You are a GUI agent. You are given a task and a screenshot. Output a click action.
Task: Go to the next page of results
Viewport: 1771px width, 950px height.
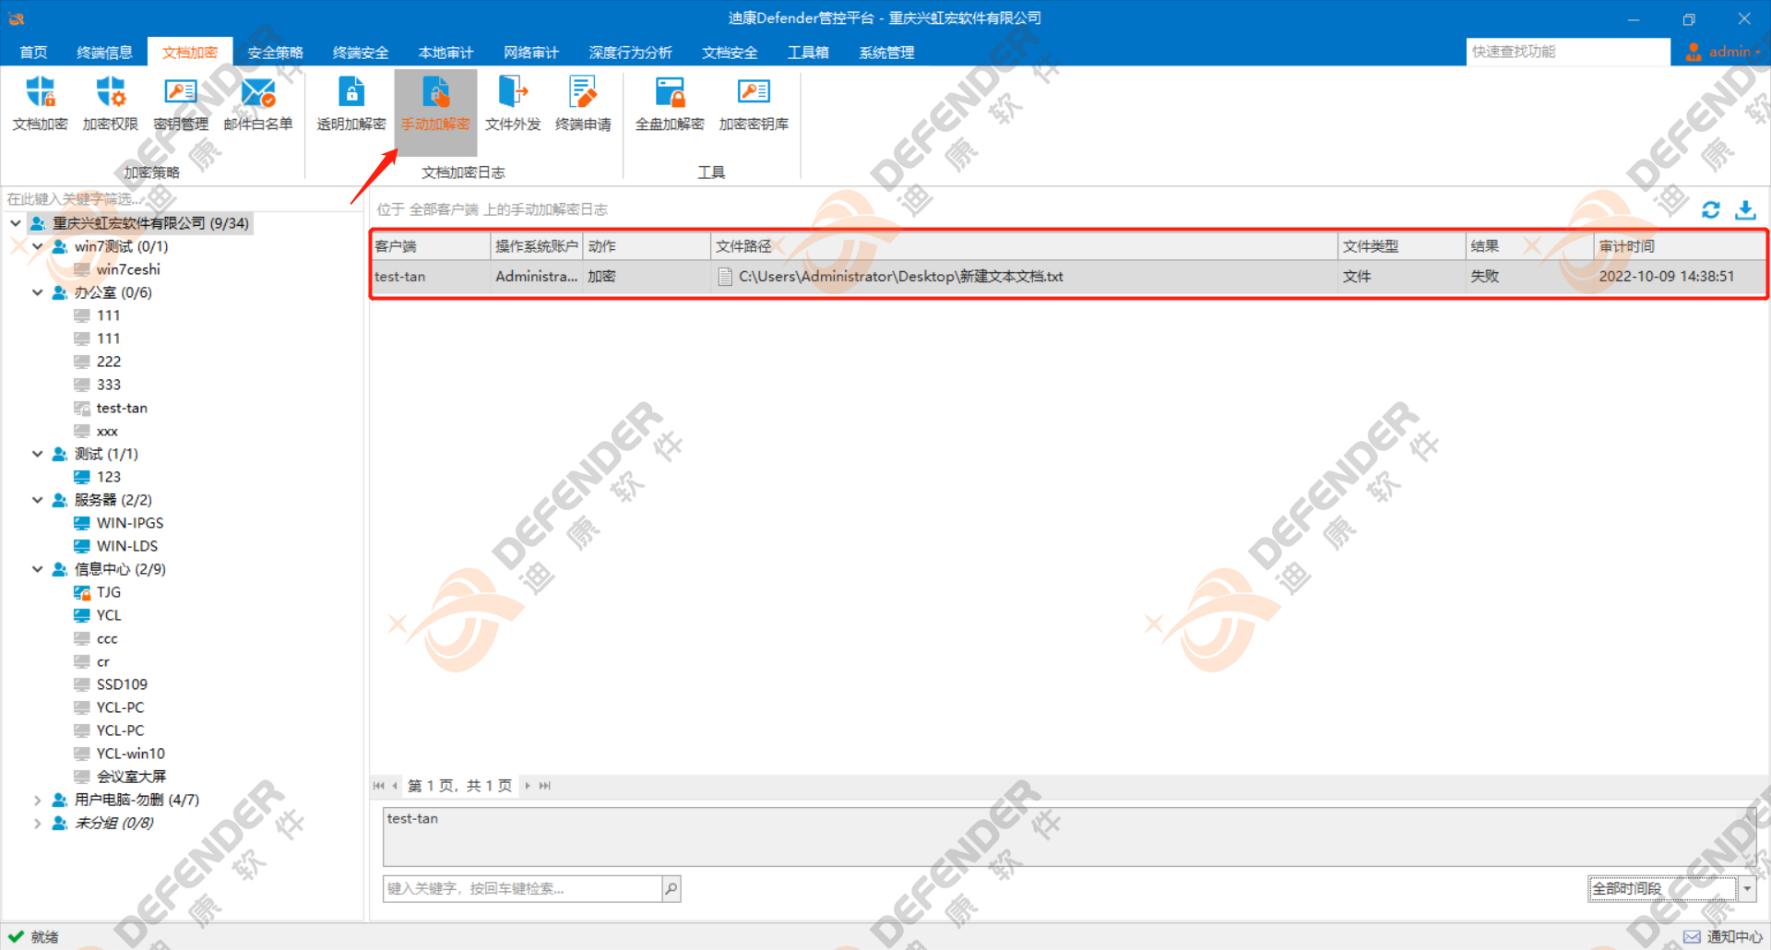(x=528, y=786)
